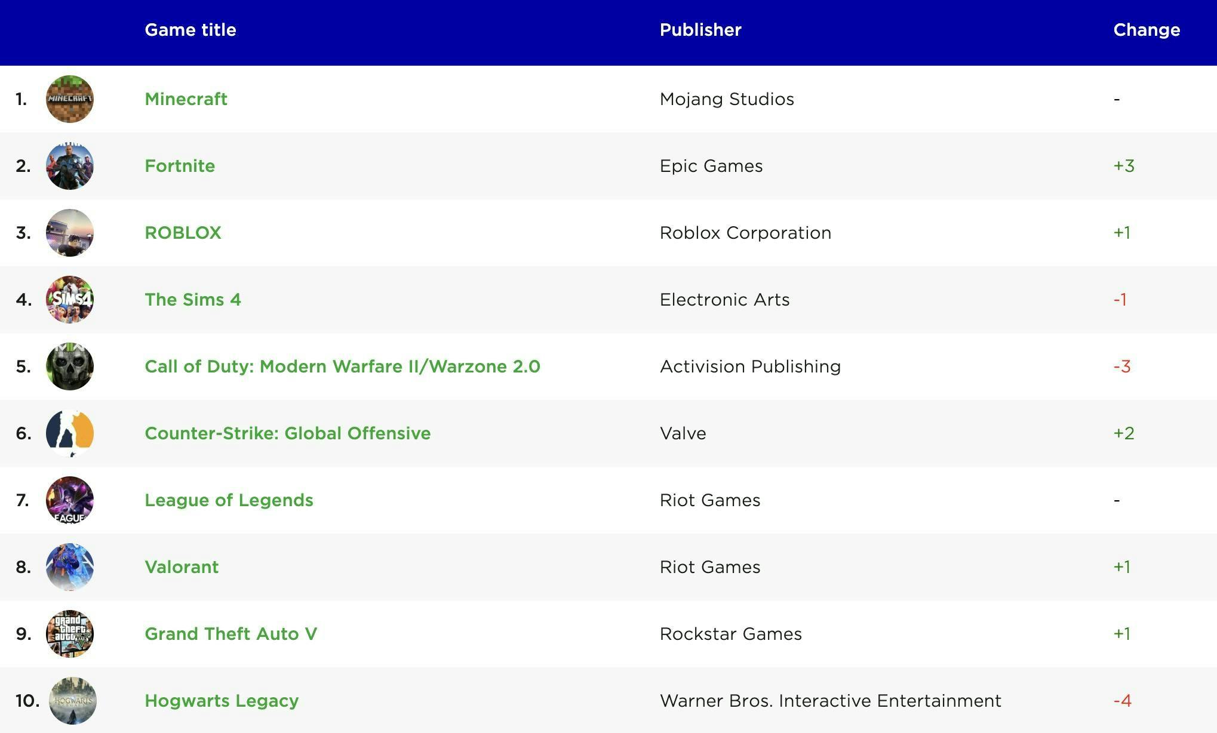Open the Valorant title link
1217x733 pixels.
click(x=182, y=567)
